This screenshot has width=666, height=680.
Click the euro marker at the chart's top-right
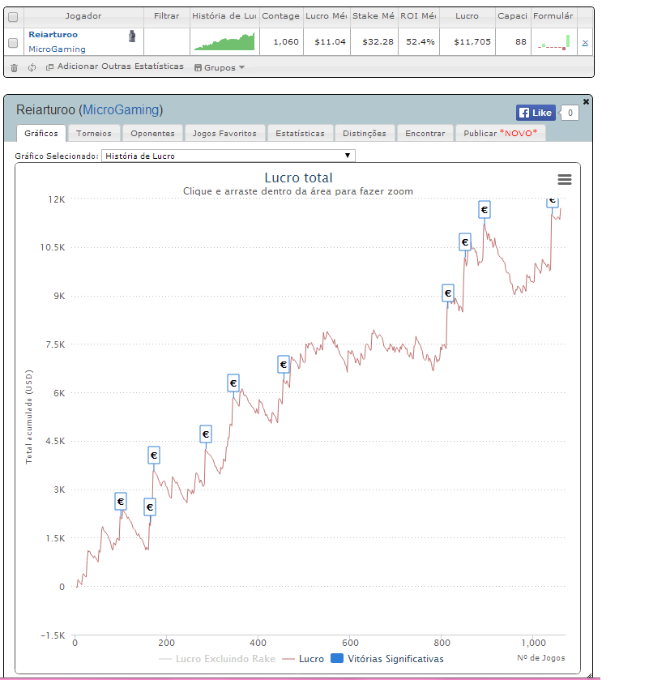point(552,202)
